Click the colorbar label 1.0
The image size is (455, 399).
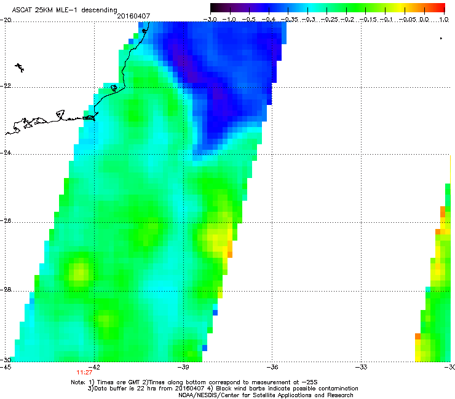444,20
